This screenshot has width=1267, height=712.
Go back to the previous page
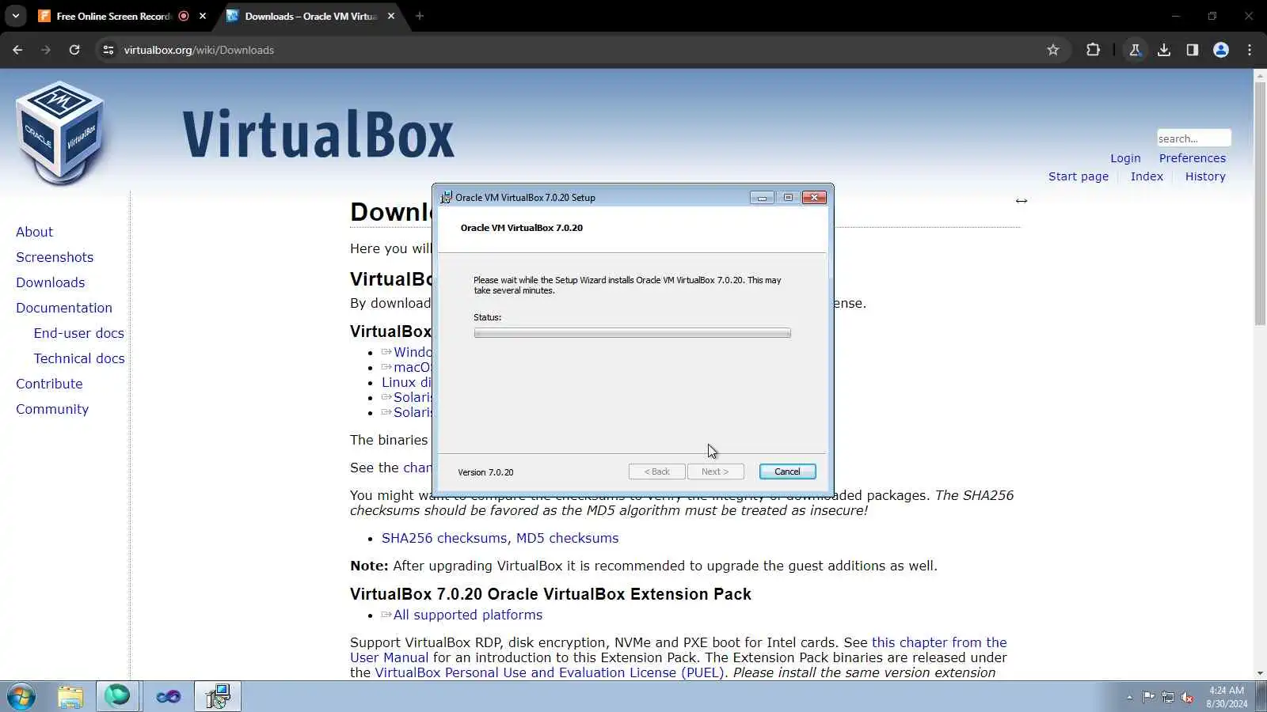[17, 50]
